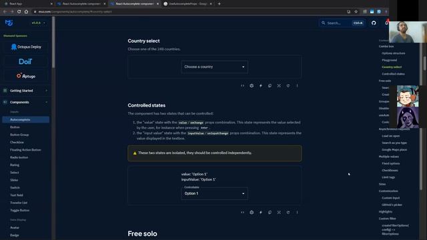This screenshot has height=240, width=427.
Task: Reload the browser page
Action: point(19,12)
